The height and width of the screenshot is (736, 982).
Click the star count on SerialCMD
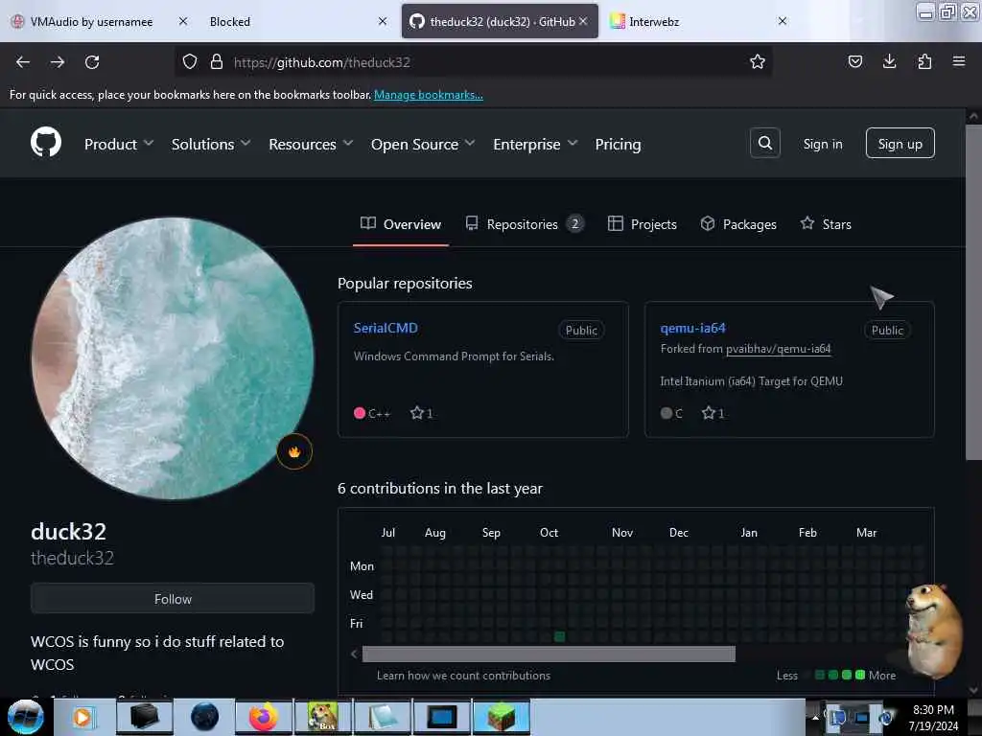pyautogui.click(x=422, y=413)
